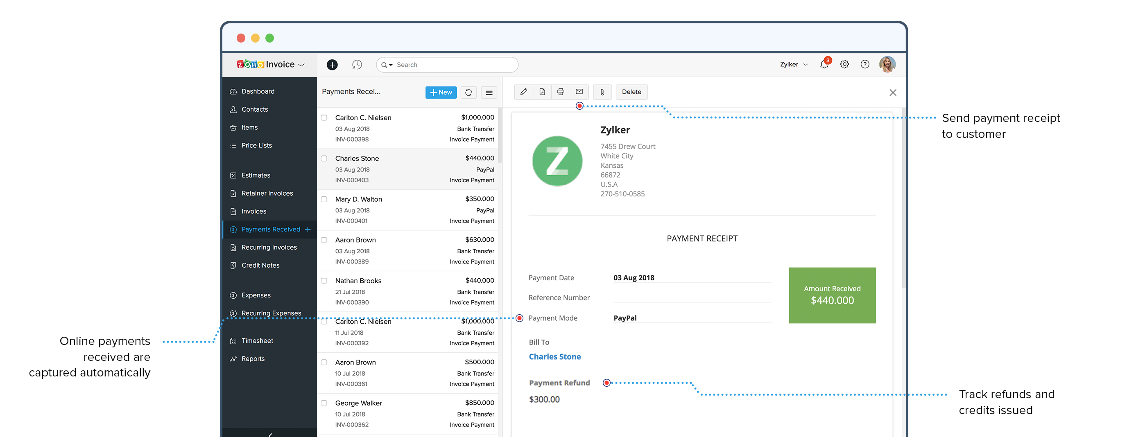Select the $1,000.000 amount for INV-000398
1136x437 pixels.
pyautogui.click(x=477, y=117)
